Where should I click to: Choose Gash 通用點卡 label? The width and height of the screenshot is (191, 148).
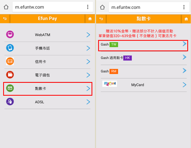[x=112, y=58]
